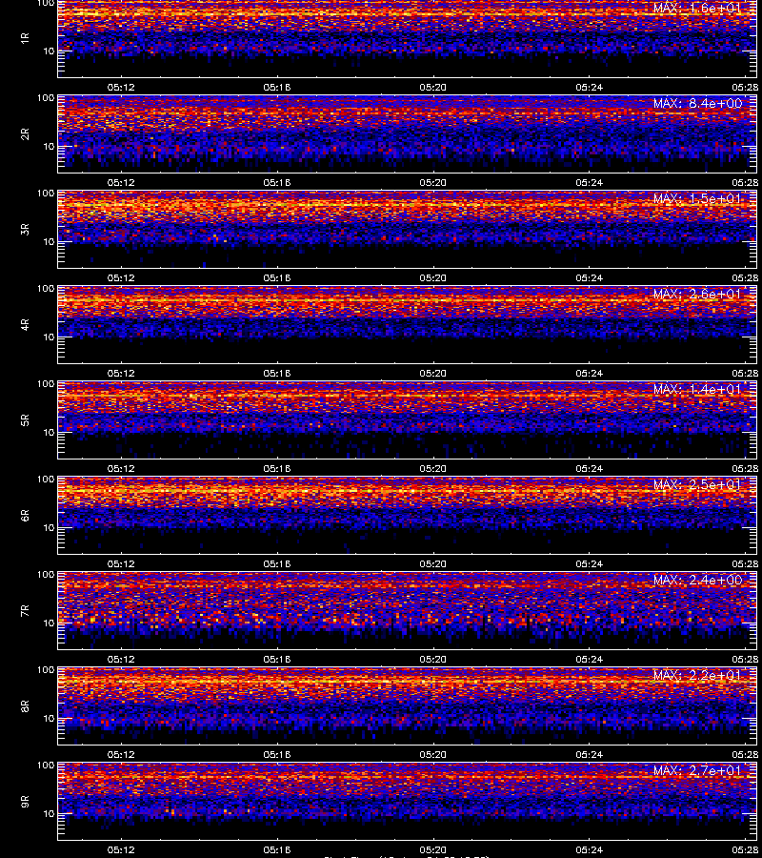Click the '05:12' tick label below panel 9R
Image resolution: width=762 pixels, height=858 pixels.
click(x=121, y=849)
